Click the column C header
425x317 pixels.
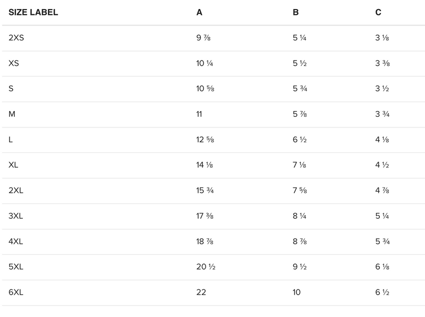(x=378, y=13)
